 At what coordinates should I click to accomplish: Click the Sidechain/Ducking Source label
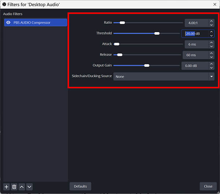(x=92, y=76)
